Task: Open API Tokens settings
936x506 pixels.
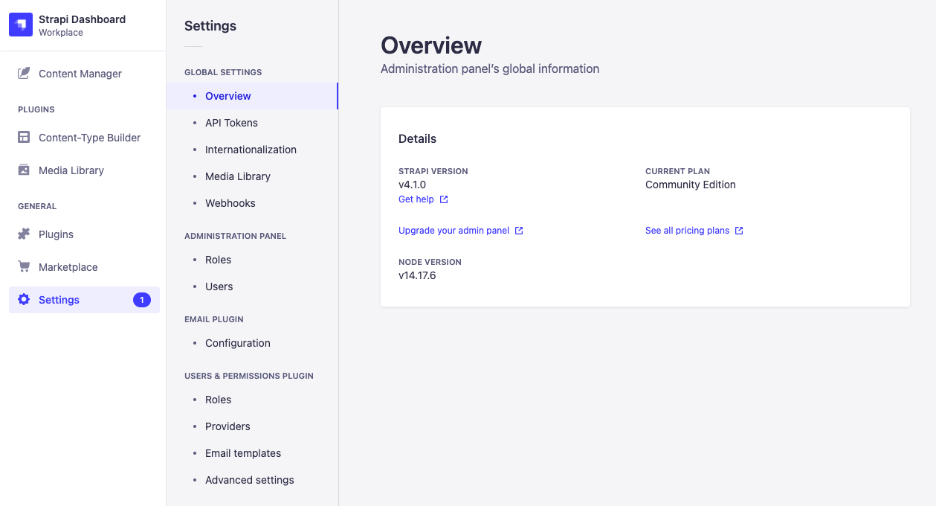Action: pyautogui.click(x=252, y=123)
